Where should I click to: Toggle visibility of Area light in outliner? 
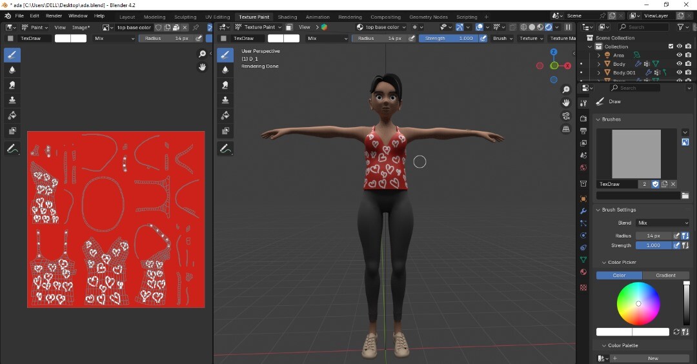(x=679, y=56)
